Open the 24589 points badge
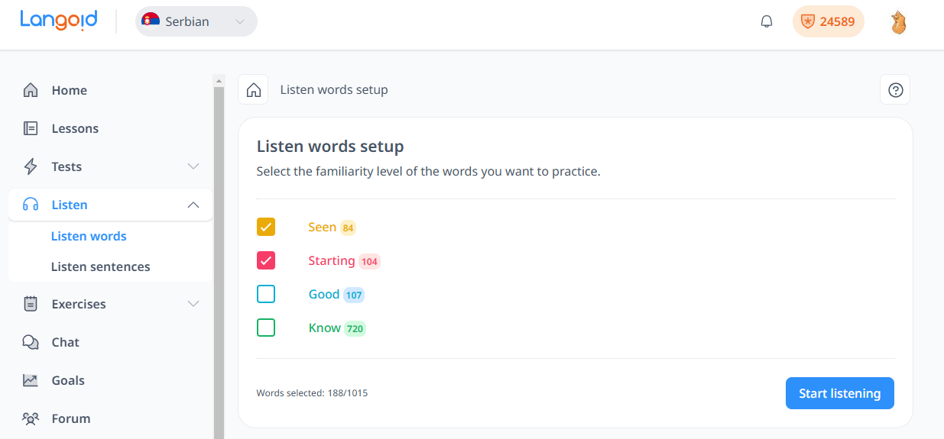Screen dimensions: 944x439 coord(829,21)
